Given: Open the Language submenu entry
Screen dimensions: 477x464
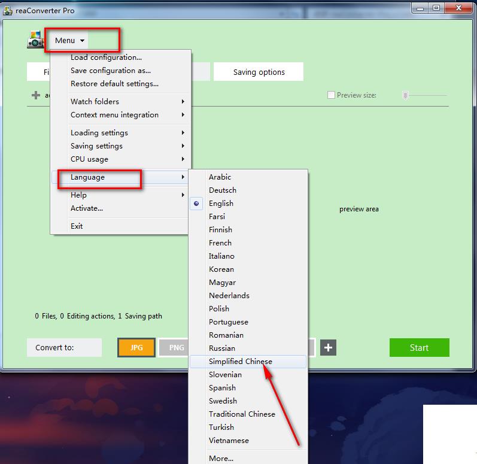Looking at the screenshot, I should pos(120,177).
